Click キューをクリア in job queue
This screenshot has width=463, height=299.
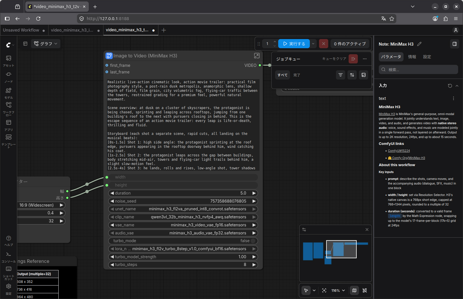pyautogui.click(x=334, y=59)
